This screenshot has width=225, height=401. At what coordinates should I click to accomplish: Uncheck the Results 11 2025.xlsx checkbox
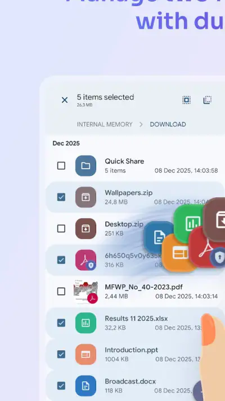[61, 323]
